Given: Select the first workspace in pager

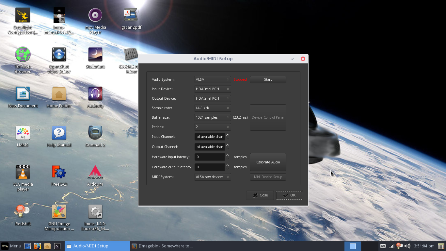Looking at the screenshot, I should pyautogui.click(x=353, y=246).
